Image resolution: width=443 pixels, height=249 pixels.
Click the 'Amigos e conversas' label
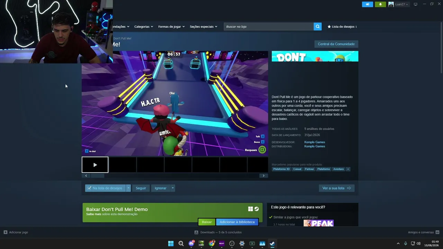click(x=421, y=232)
